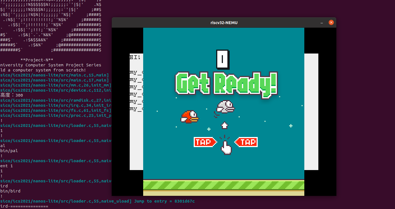This screenshot has height=209, width=395.
Task: Click the mm.c,26,init_mm] log line
Action: pyautogui.click(x=56, y=85)
